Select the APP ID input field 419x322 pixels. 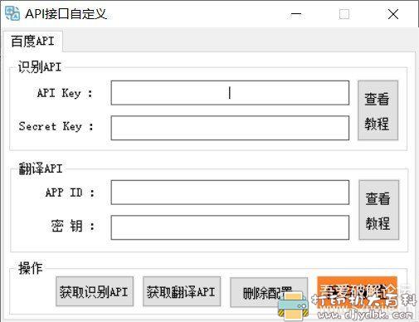point(230,193)
